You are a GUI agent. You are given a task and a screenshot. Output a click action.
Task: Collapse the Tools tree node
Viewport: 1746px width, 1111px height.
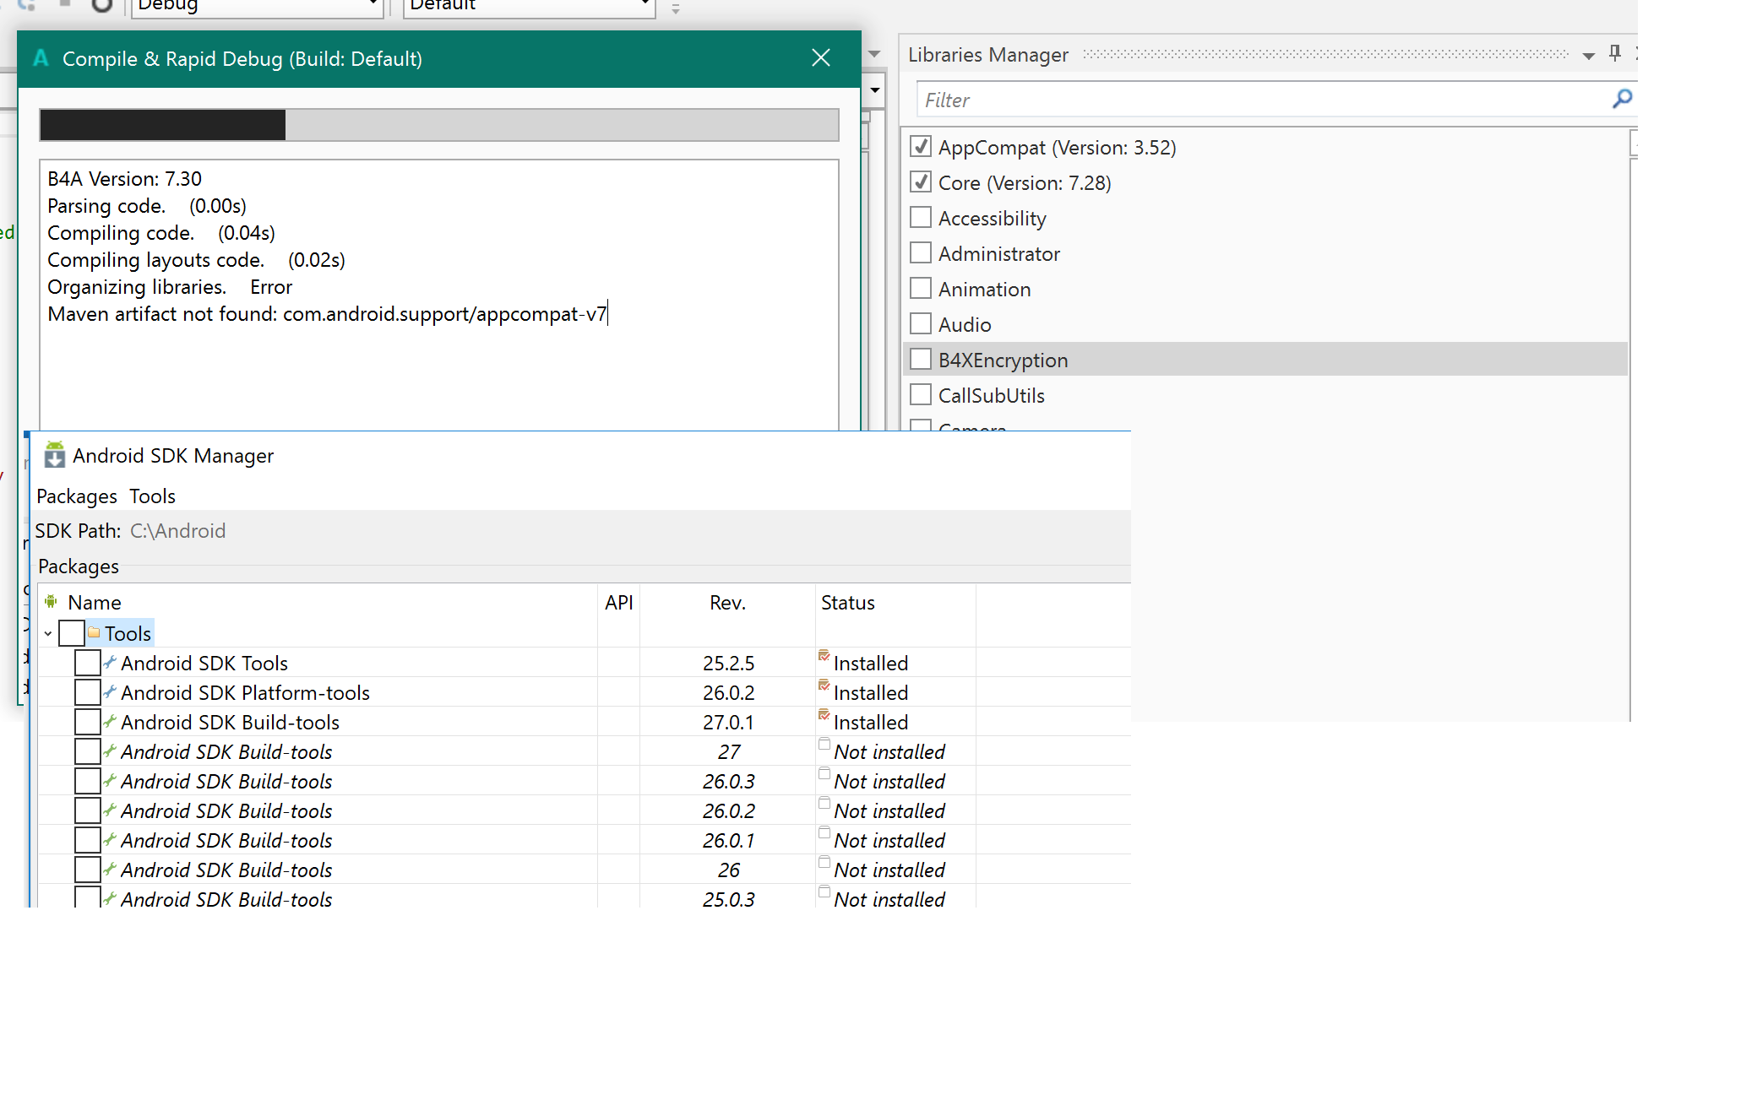tap(48, 633)
